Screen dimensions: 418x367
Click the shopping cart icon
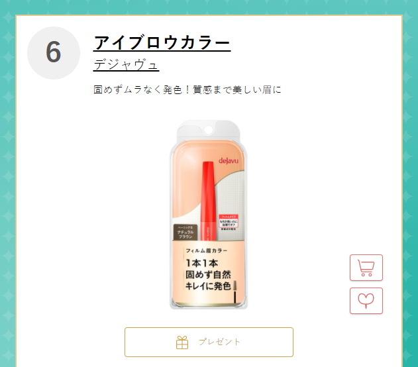[366, 268]
